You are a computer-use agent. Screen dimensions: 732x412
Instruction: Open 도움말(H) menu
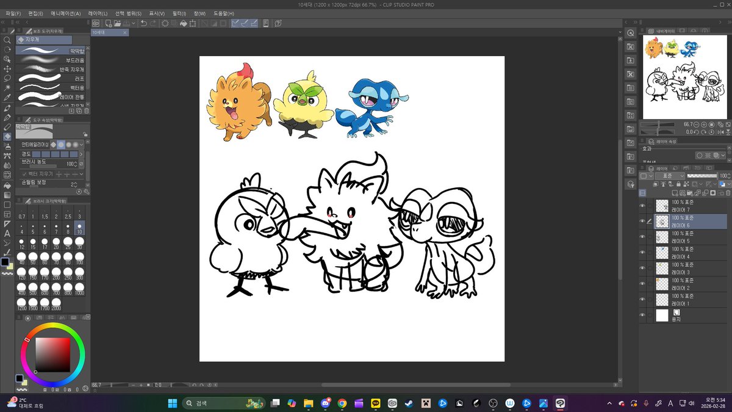(224, 13)
